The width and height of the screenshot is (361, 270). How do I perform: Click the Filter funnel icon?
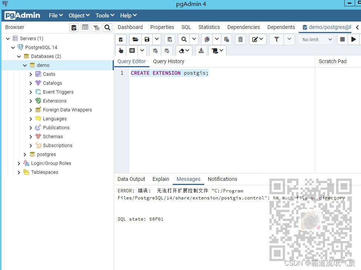coord(276,39)
